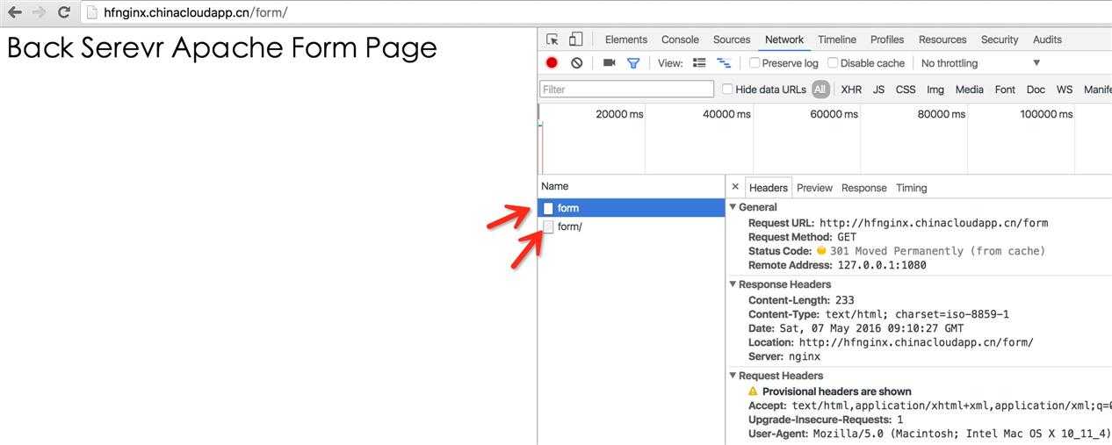Stop recording with the red record button
Screen dimensions: 1112x445
[552, 63]
